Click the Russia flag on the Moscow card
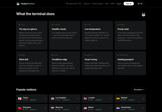Image resolution: width=162 pixels, height=112 pixels. 52,108
